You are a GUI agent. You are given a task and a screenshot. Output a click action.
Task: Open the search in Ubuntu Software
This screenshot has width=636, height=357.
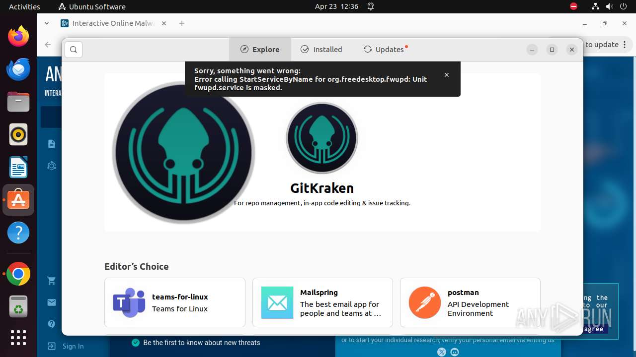tap(74, 50)
